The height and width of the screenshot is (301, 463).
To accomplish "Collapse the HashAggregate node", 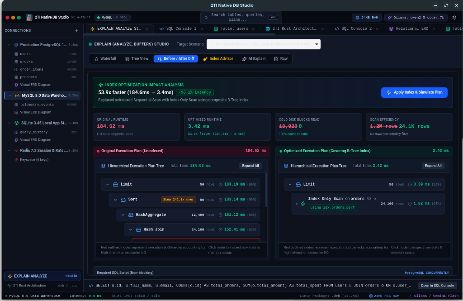I will pyautogui.click(x=123, y=215).
